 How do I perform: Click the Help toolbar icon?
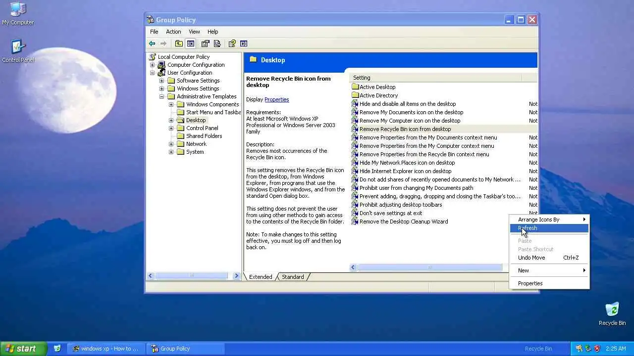pos(232,44)
